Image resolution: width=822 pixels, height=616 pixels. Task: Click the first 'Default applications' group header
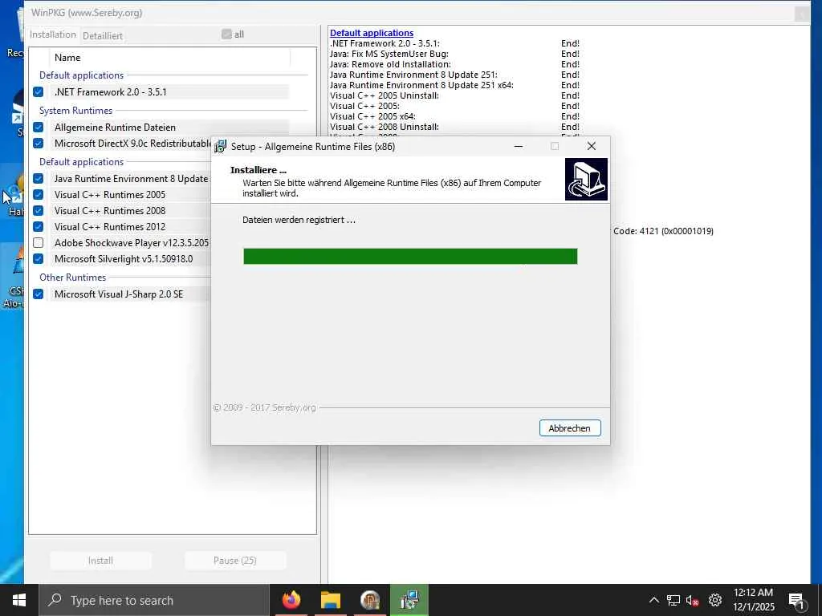[81, 75]
